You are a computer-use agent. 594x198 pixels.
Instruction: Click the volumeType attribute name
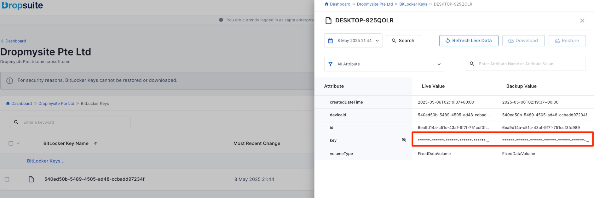pos(341,154)
